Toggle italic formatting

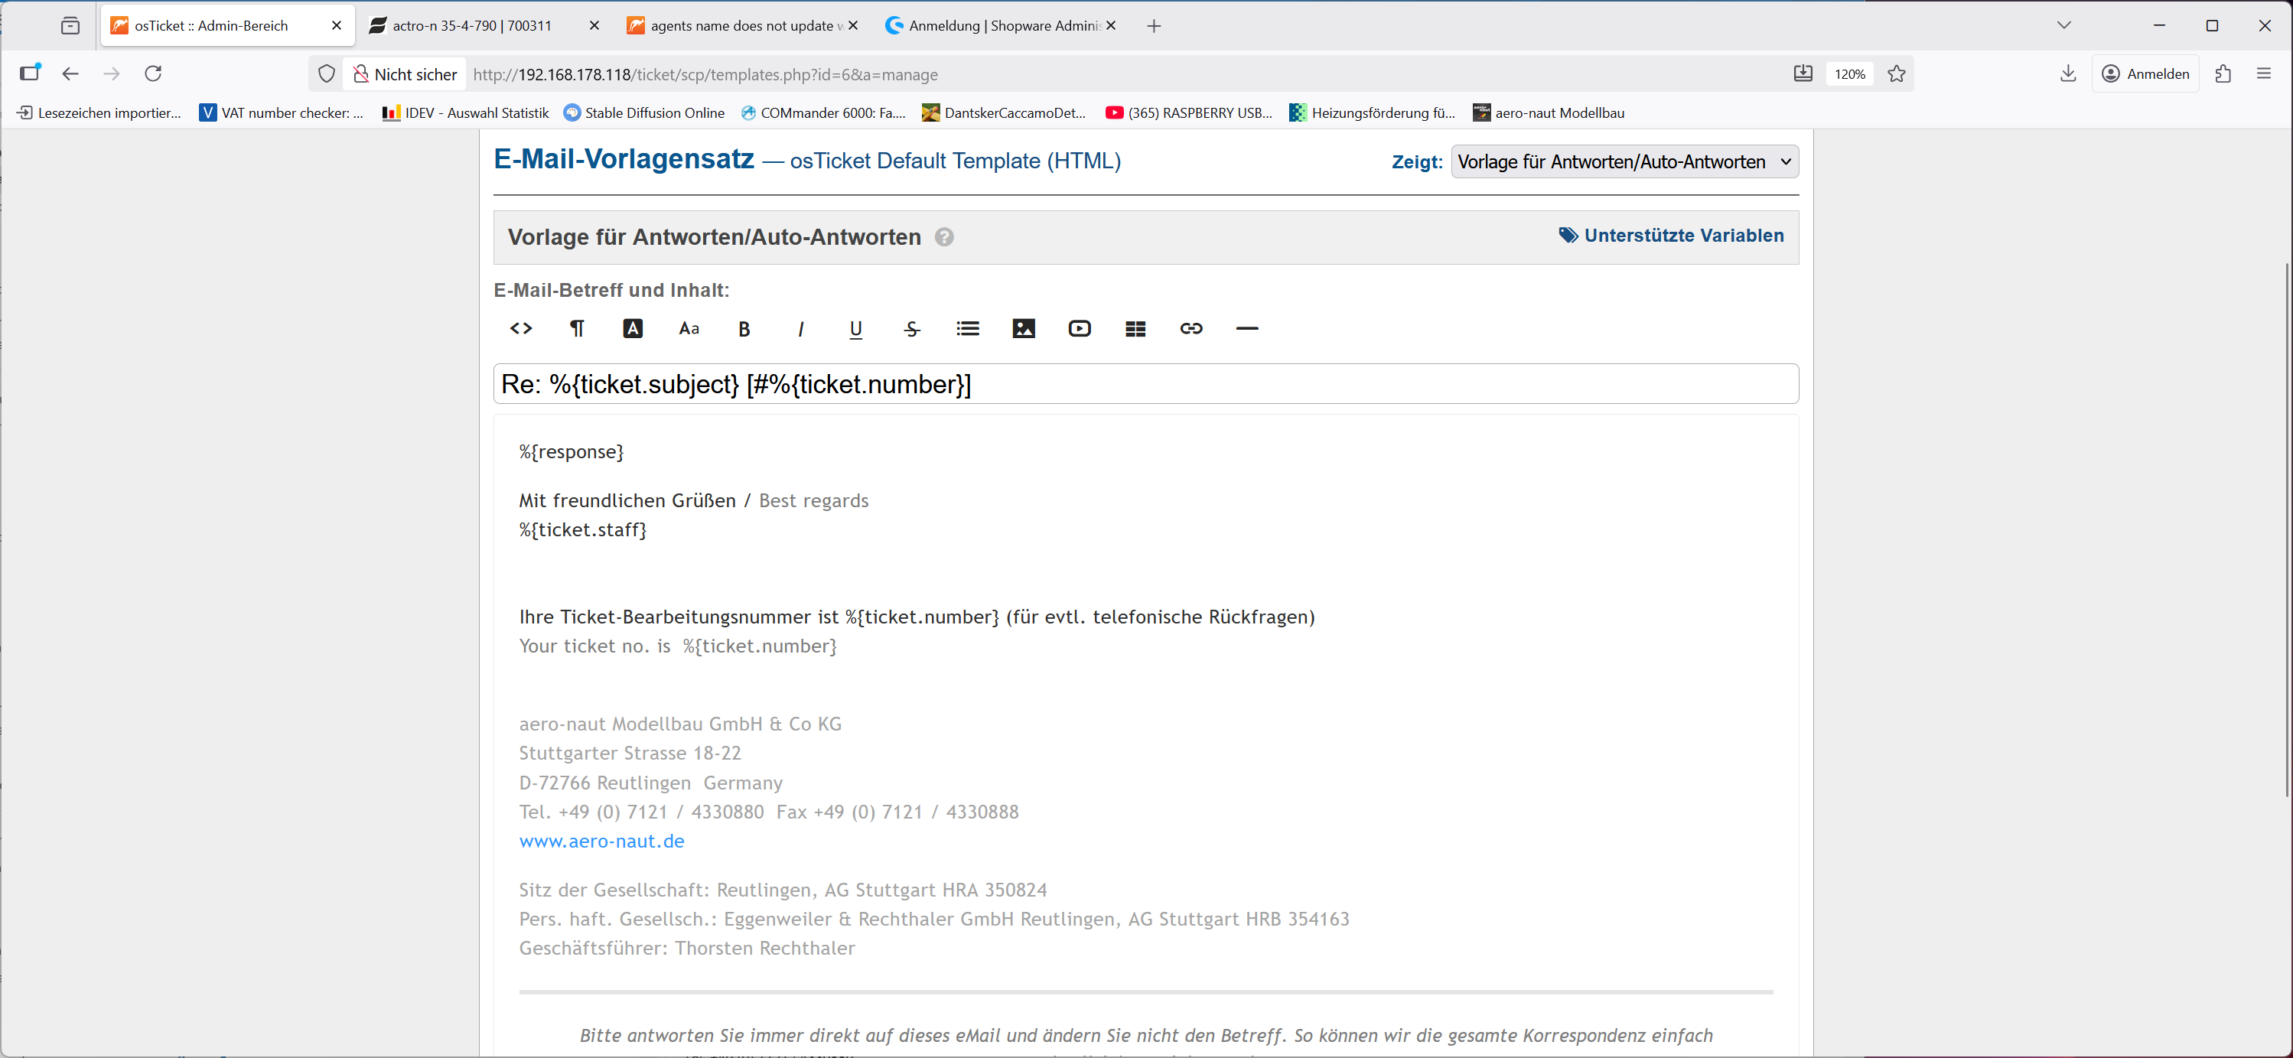800,329
